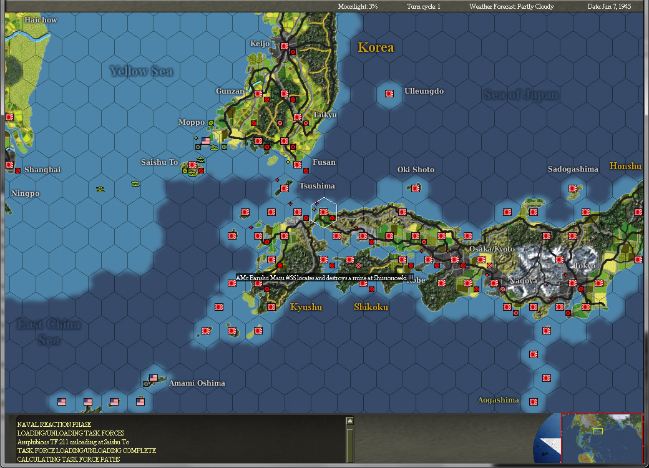Select the Japanese base flag at Keijo
The height and width of the screenshot is (468, 649).
pos(285,46)
